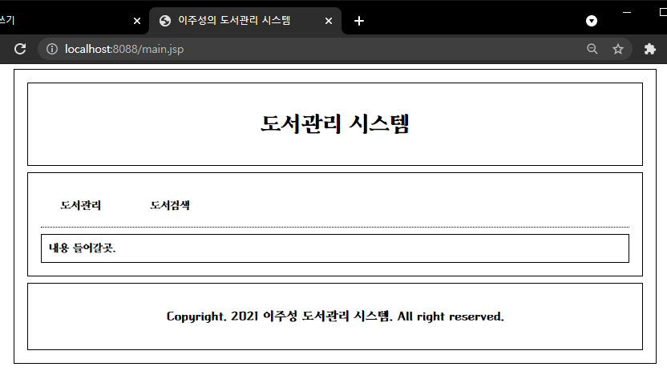667x379 pixels.
Task: Close the first tab ending in 쓰기
Action: pos(137,21)
